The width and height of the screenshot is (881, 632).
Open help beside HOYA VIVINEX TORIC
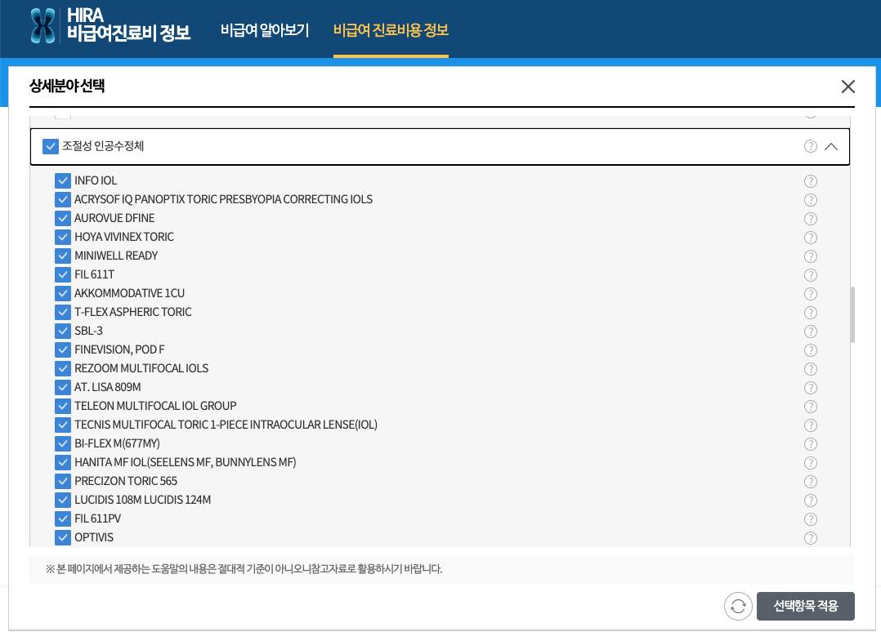pyautogui.click(x=810, y=238)
